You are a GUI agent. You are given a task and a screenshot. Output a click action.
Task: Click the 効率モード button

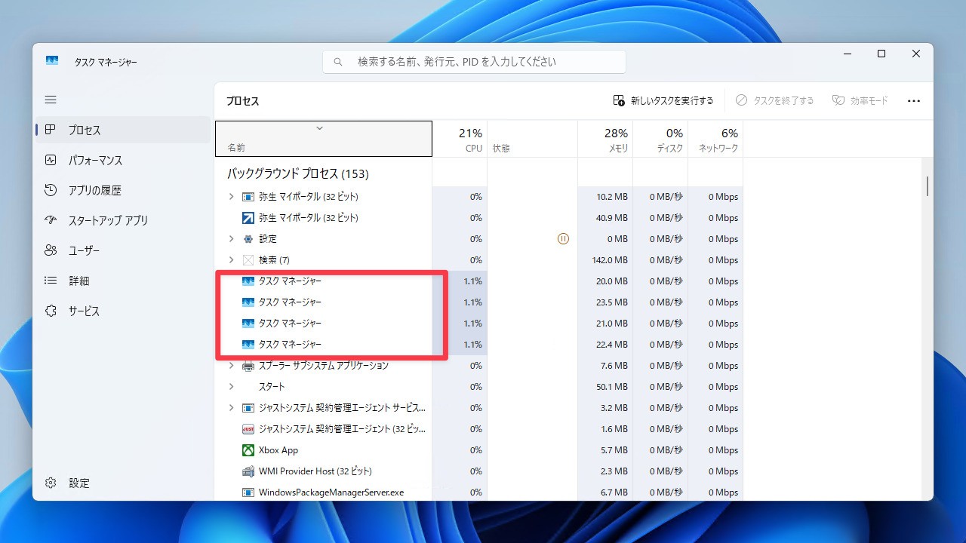pyautogui.click(x=860, y=100)
